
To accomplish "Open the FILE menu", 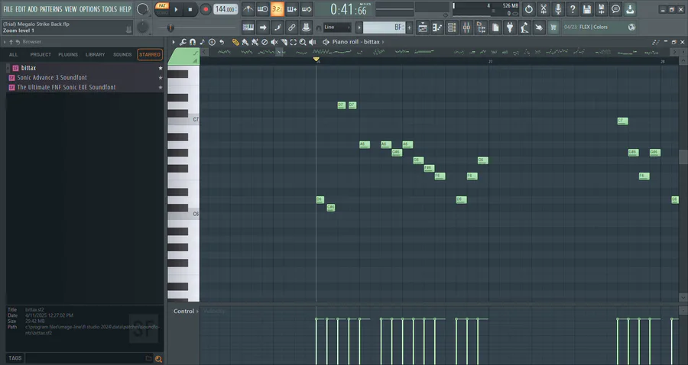I will [x=8, y=8].
